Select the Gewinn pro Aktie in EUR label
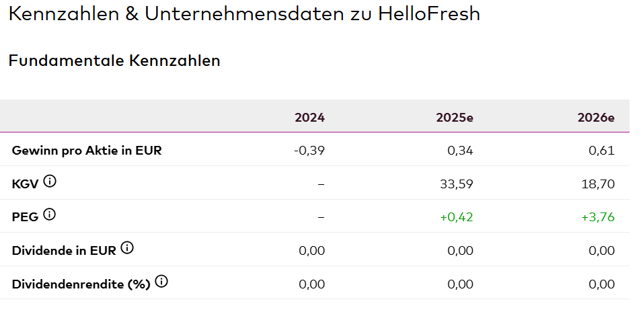The width and height of the screenshot is (643, 312). tap(87, 151)
